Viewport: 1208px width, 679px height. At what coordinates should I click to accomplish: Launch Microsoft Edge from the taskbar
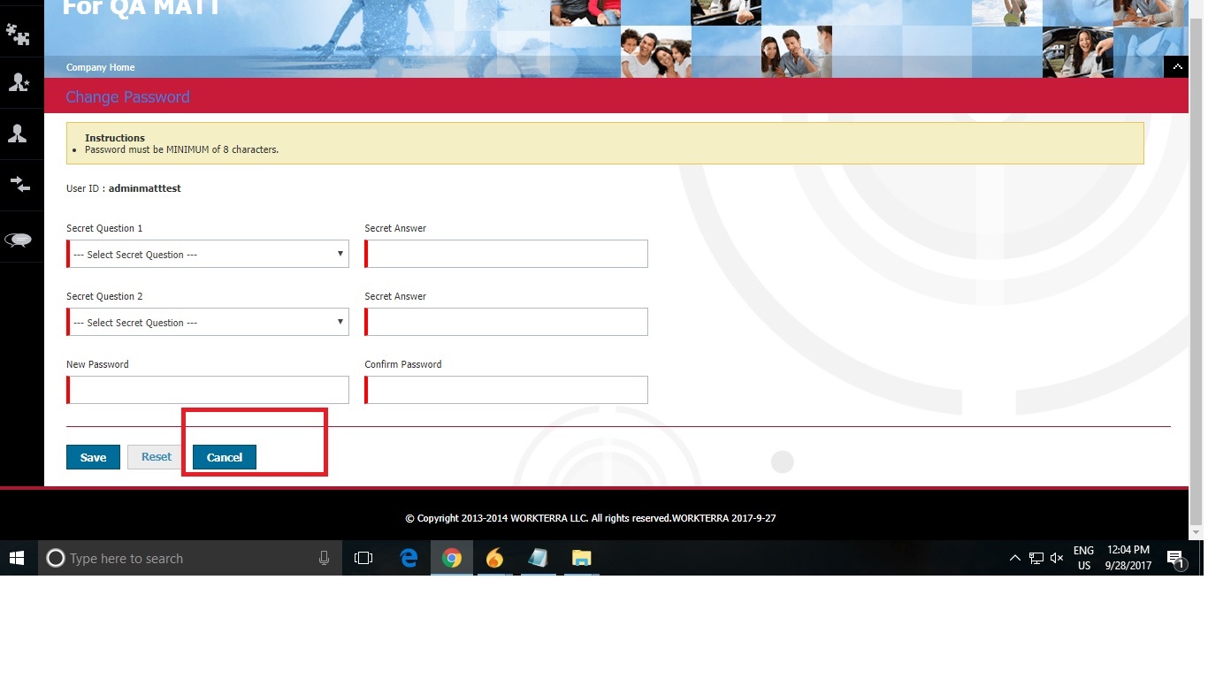tap(409, 558)
